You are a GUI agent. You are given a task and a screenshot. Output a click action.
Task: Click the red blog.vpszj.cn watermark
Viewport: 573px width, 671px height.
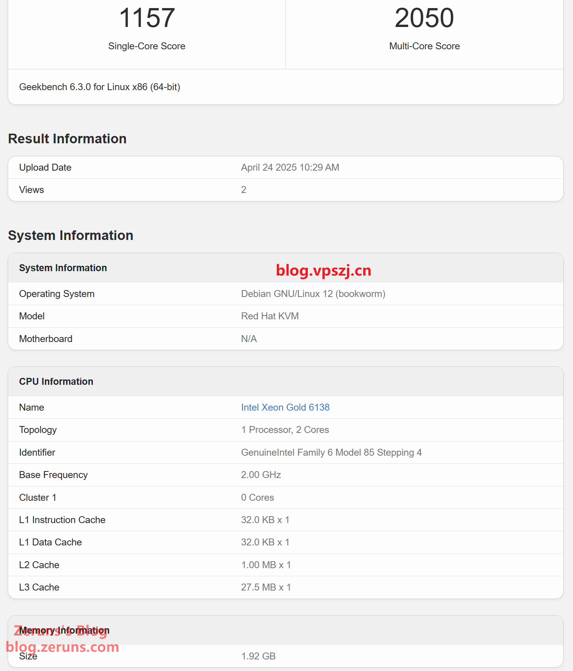coord(323,270)
